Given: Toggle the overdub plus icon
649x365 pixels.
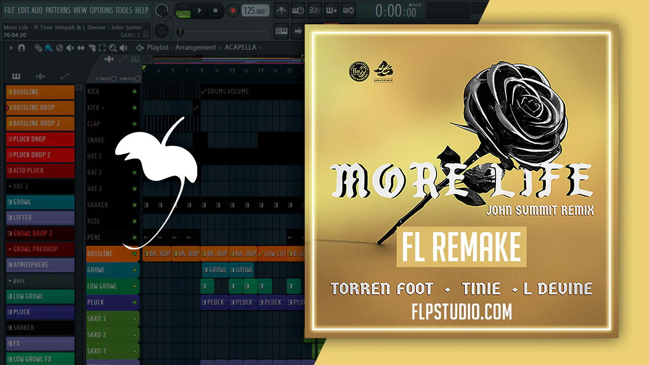Looking at the screenshot, I should [x=331, y=10].
